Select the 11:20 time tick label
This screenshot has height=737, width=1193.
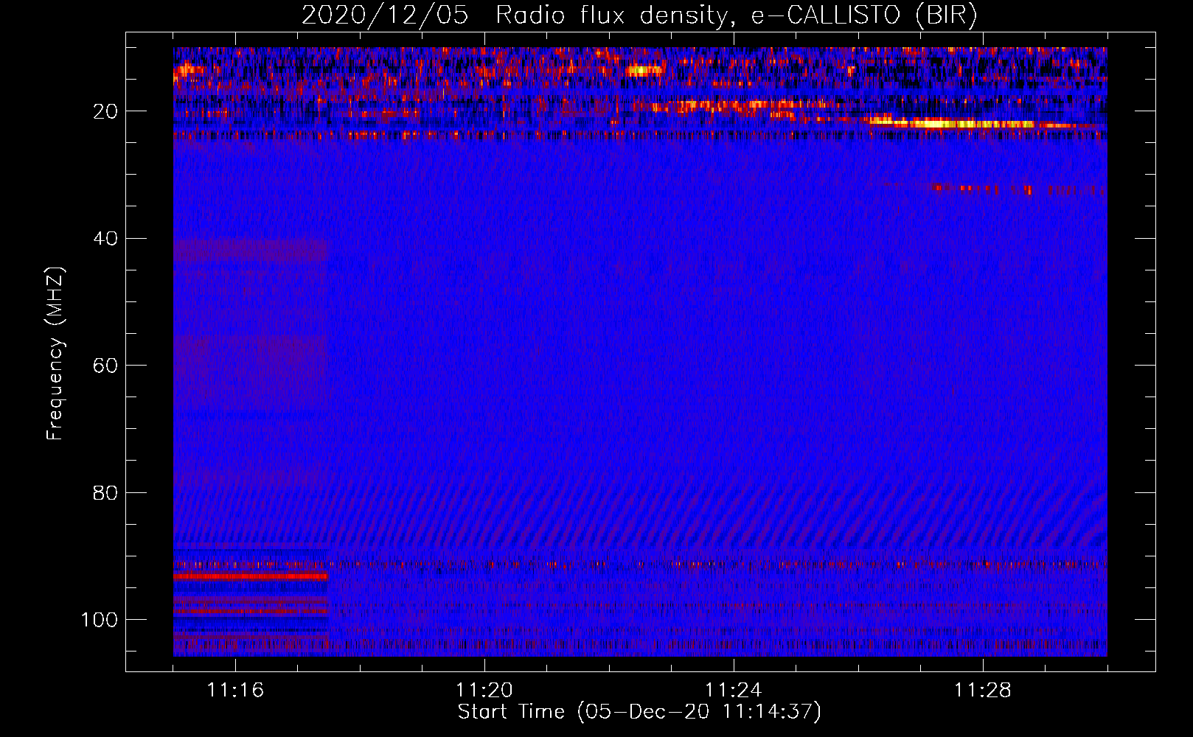484,690
